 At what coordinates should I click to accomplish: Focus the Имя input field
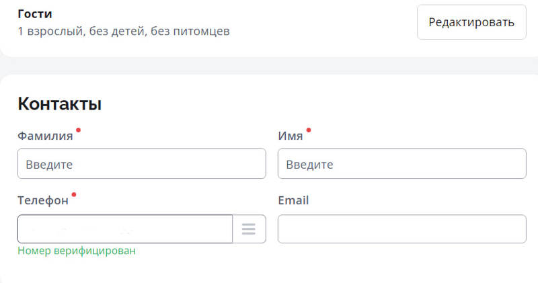coord(401,164)
